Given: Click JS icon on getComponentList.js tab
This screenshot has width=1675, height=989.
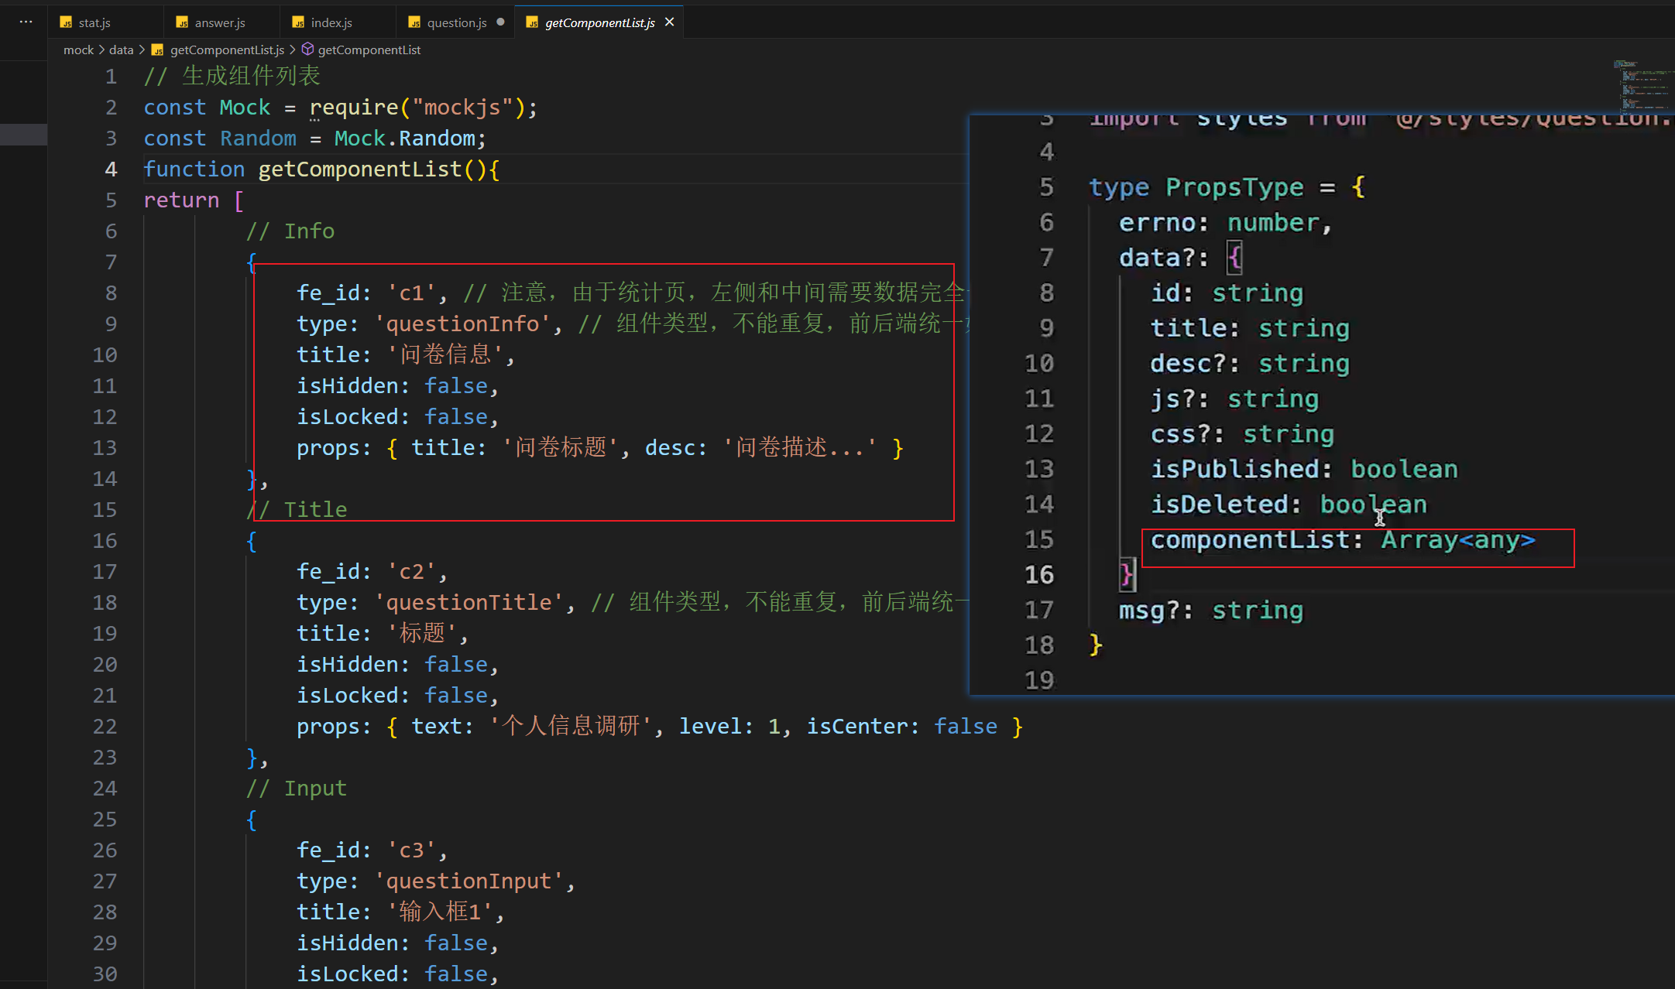Looking at the screenshot, I should (532, 22).
